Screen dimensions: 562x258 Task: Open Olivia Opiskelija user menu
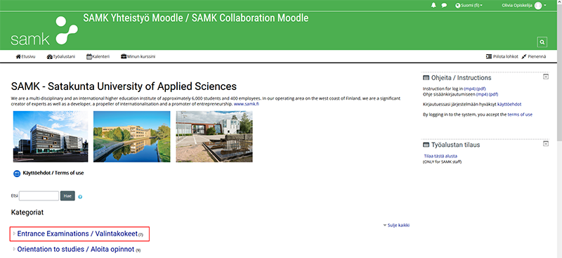click(x=524, y=6)
